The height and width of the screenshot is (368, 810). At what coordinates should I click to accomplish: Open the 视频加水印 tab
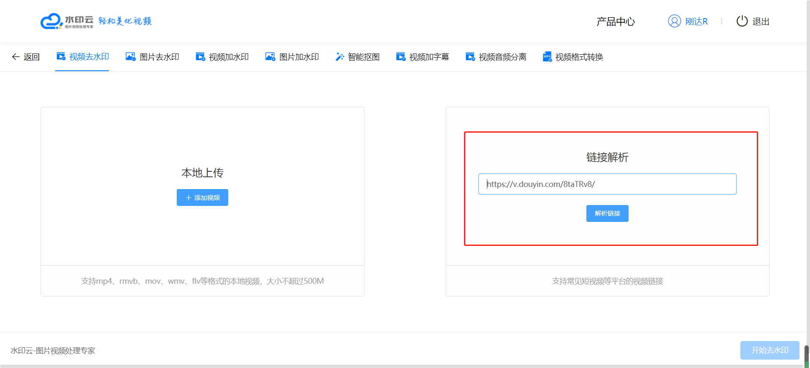coord(222,57)
